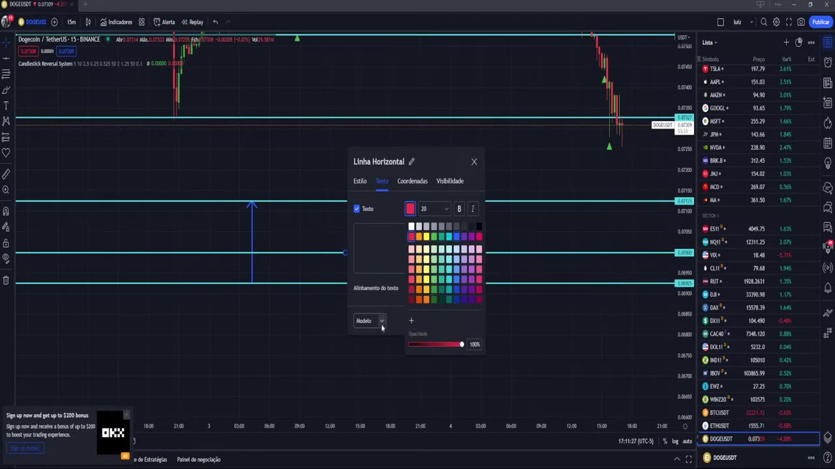Viewport: 835px width, 469px height.
Task: Toggle lock all drawings padlock
Action: coord(6,243)
